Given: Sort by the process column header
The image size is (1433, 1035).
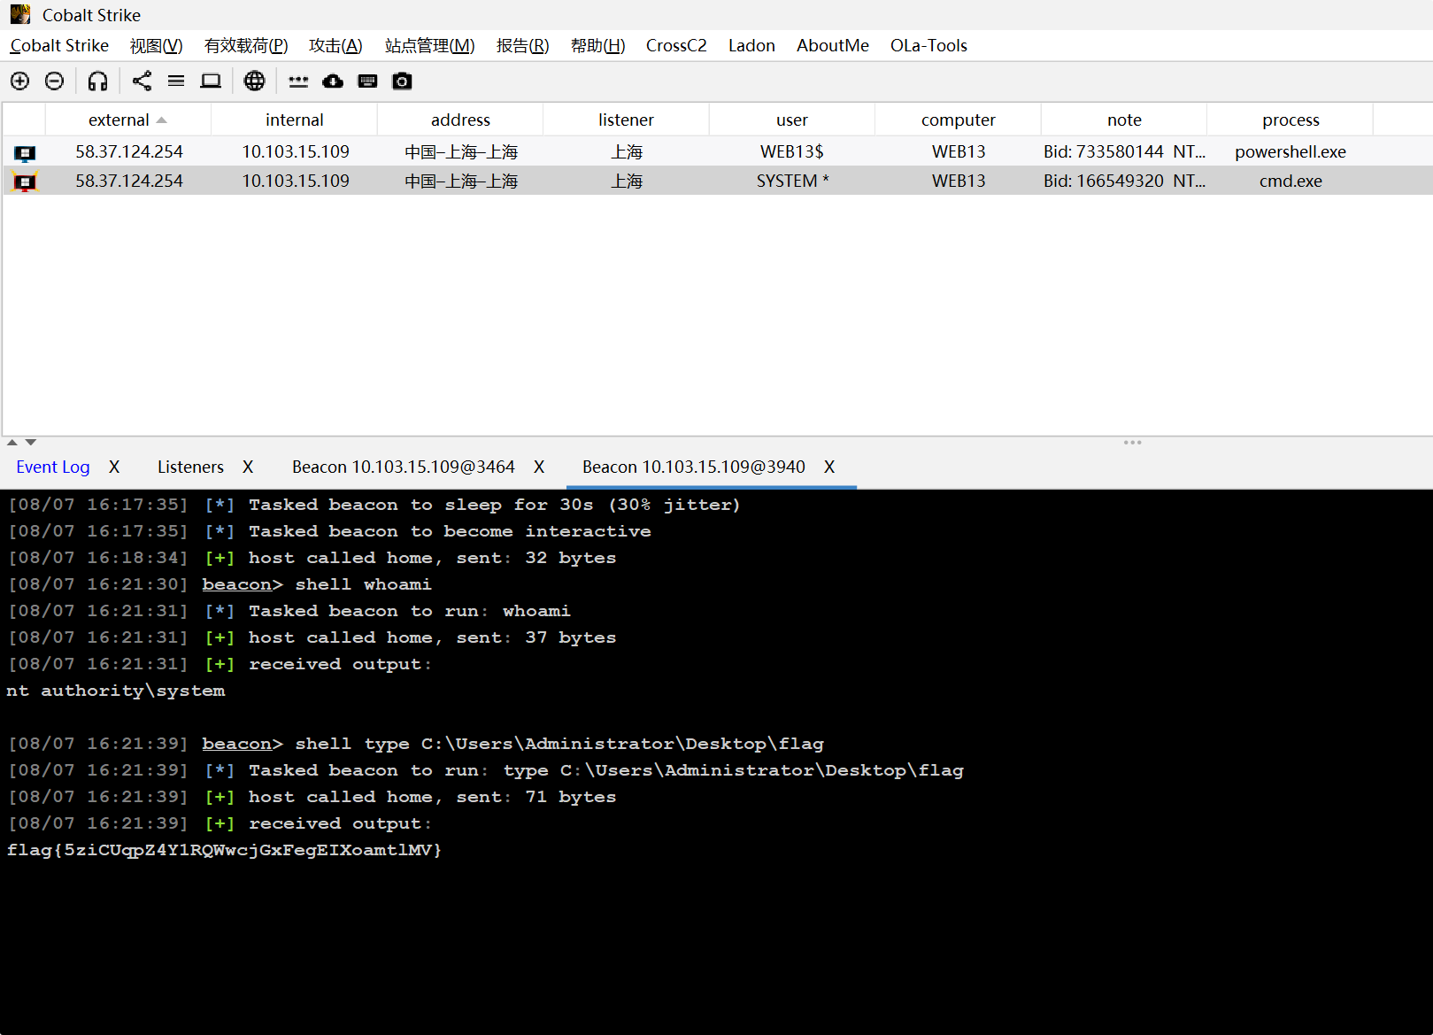Looking at the screenshot, I should 1290,120.
